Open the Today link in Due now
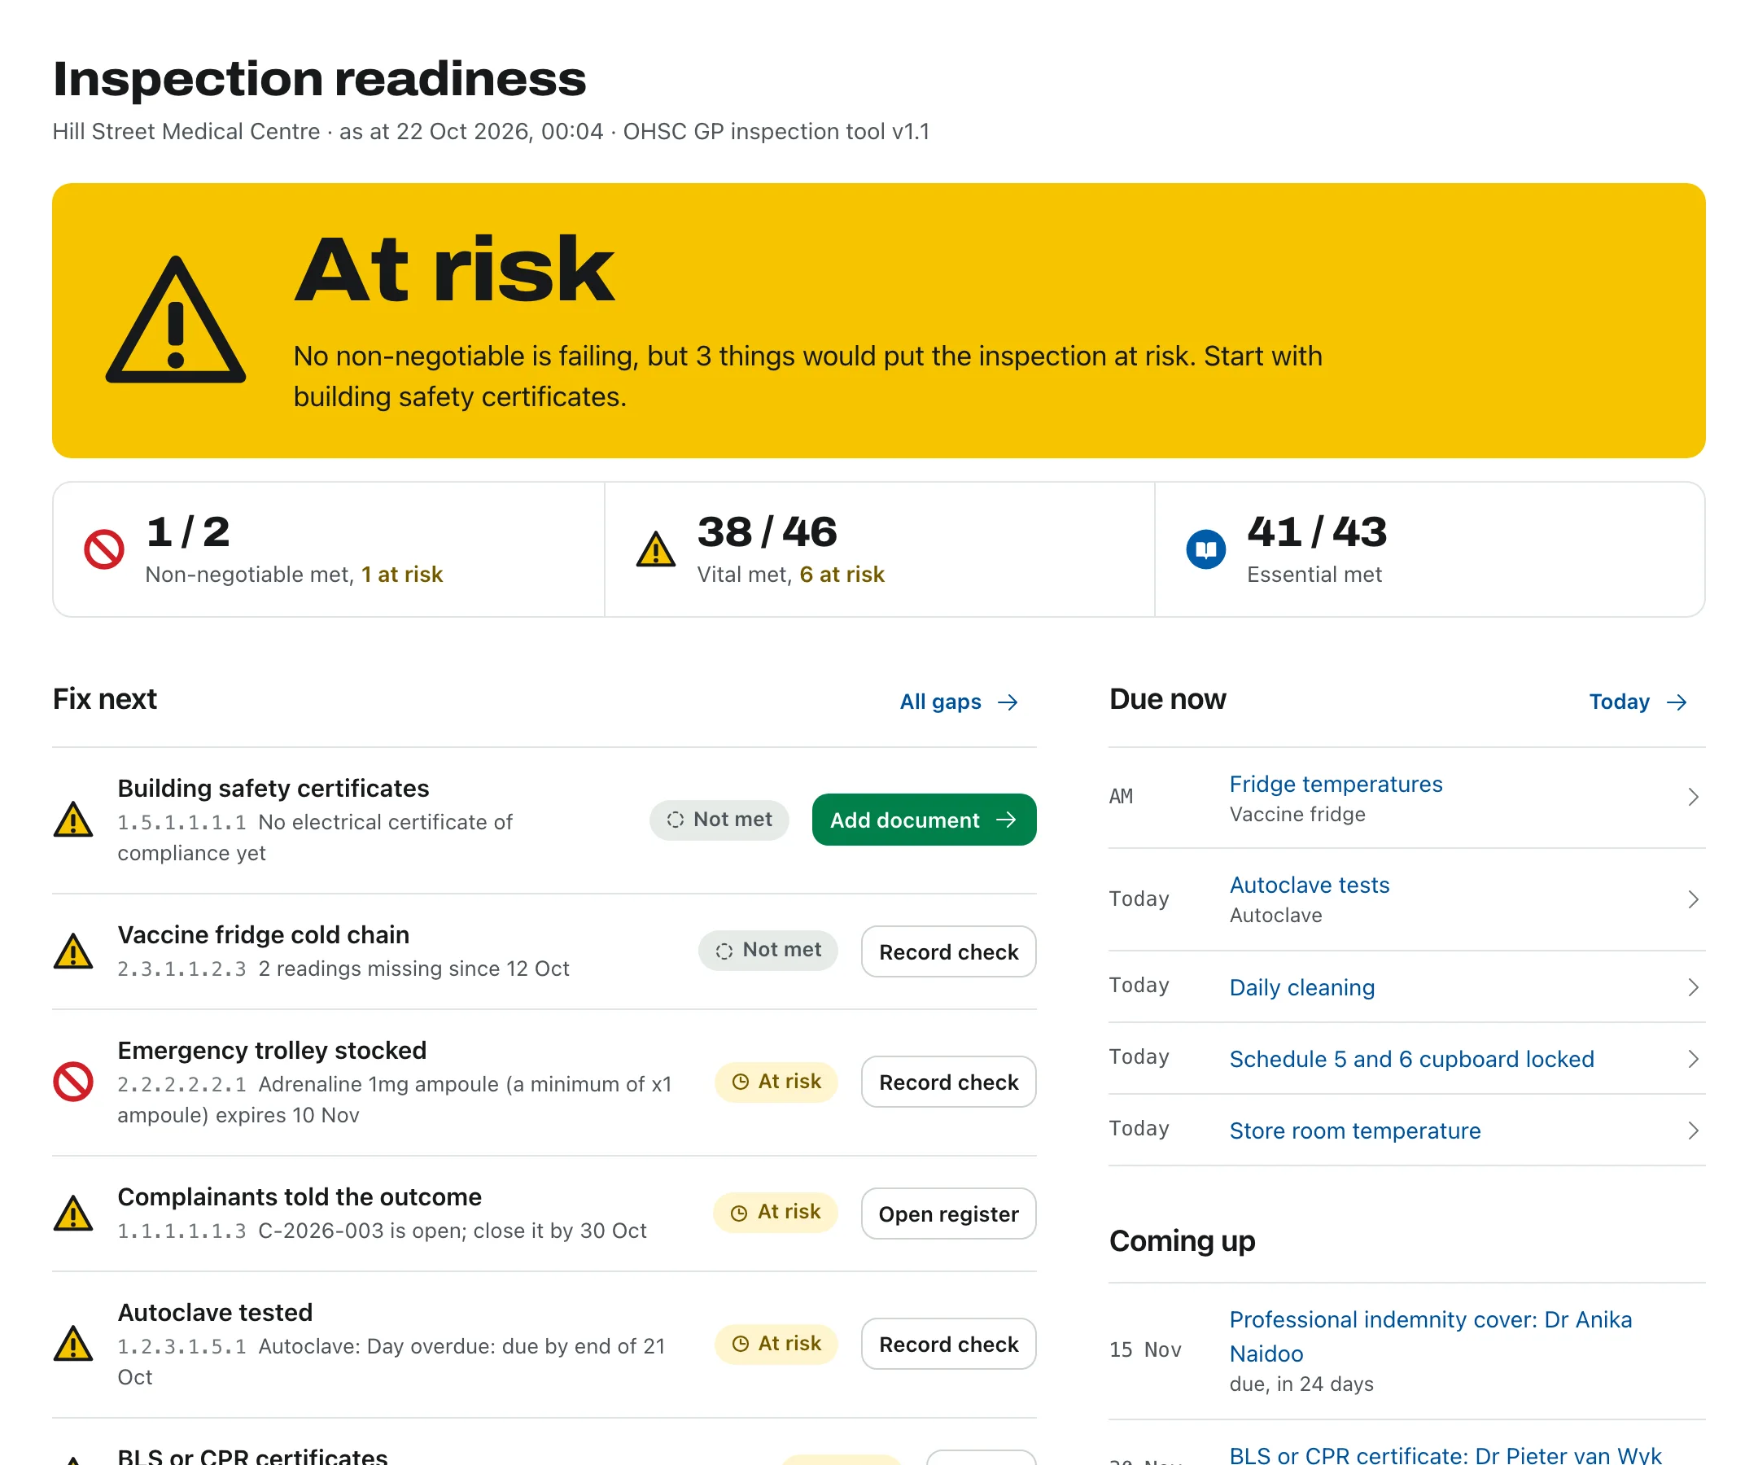 coord(1638,702)
